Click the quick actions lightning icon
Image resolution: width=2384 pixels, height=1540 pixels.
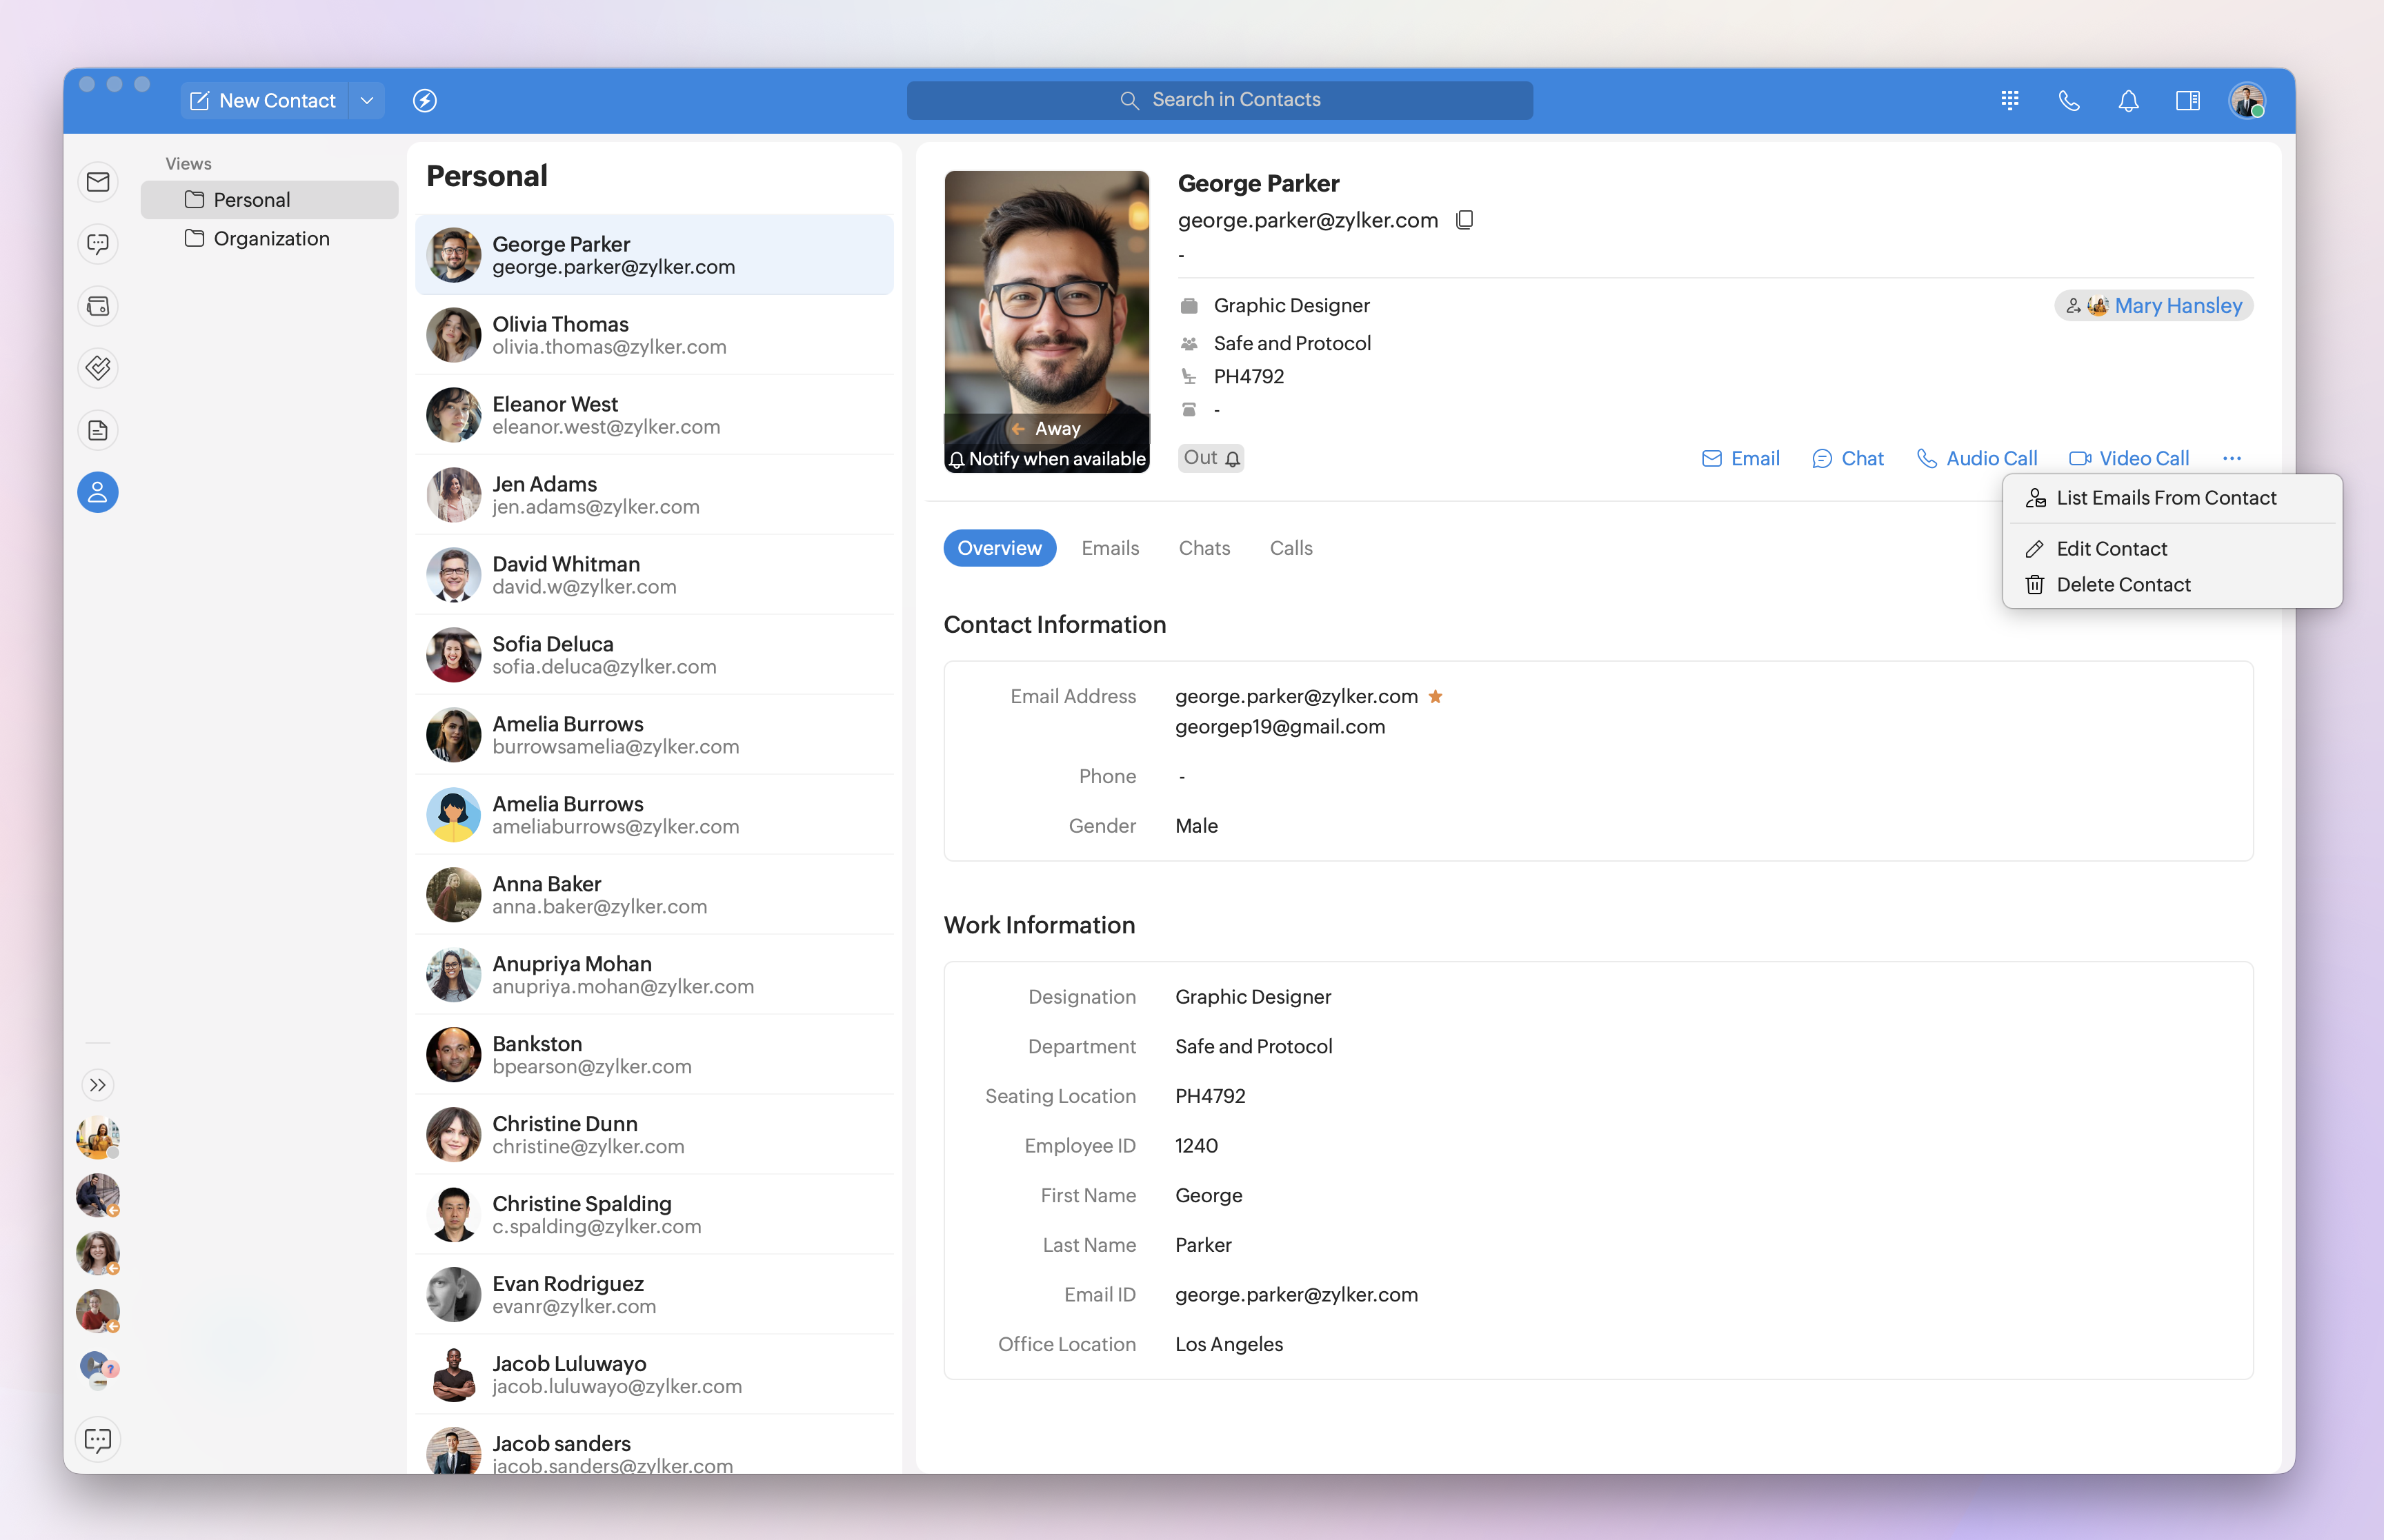point(424,100)
